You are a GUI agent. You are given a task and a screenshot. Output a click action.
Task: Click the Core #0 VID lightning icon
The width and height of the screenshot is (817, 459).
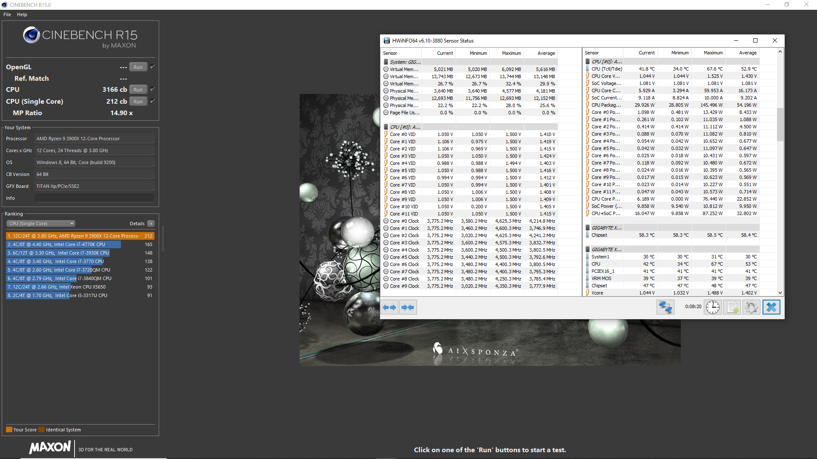[x=386, y=134]
